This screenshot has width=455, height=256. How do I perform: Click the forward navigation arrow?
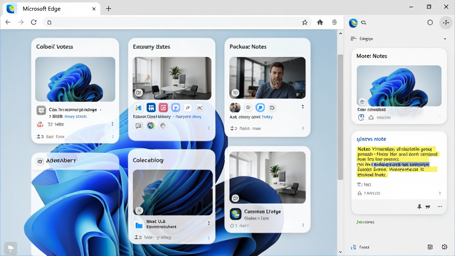[20, 22]
